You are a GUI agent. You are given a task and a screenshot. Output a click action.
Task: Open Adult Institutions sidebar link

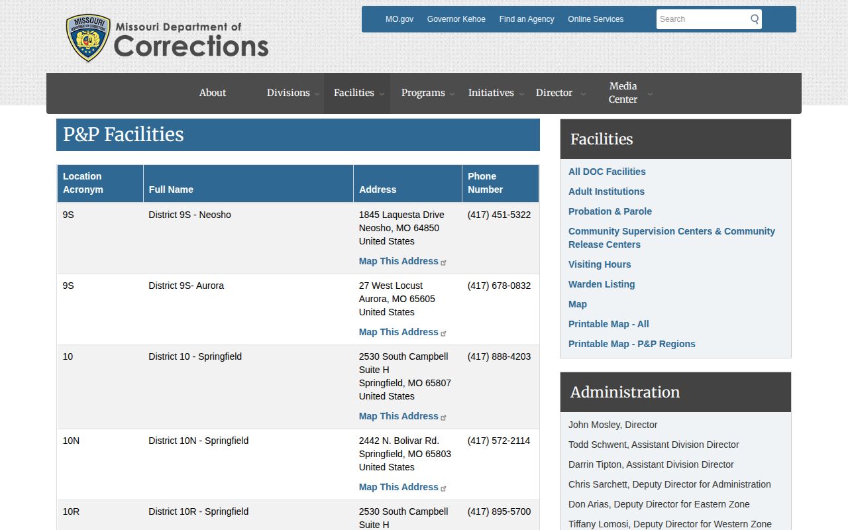coord(606,191)
